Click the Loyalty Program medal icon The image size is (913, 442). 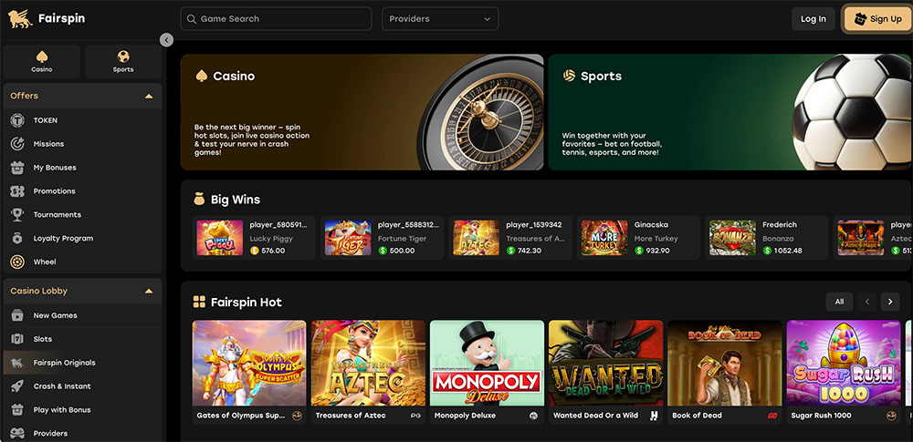16,239
